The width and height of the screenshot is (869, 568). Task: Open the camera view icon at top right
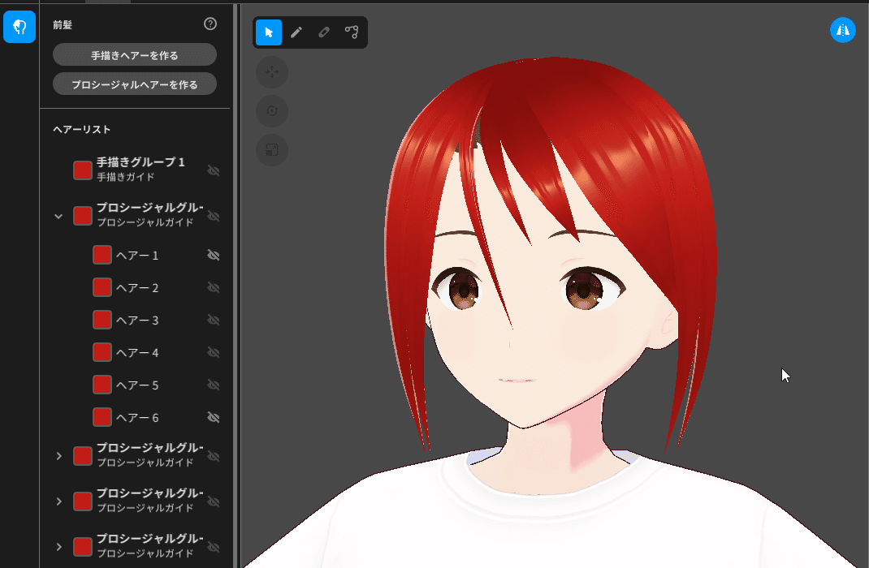pos(842,30)
